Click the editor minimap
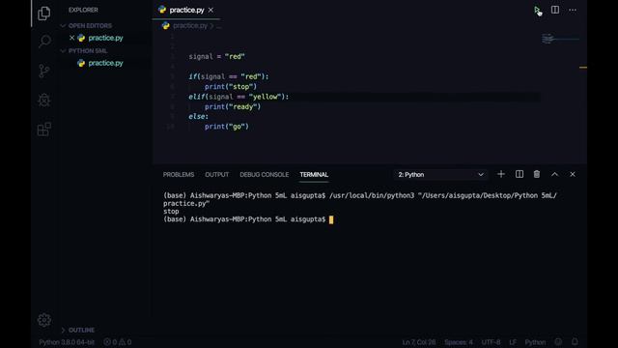 (x=560, y=39)
